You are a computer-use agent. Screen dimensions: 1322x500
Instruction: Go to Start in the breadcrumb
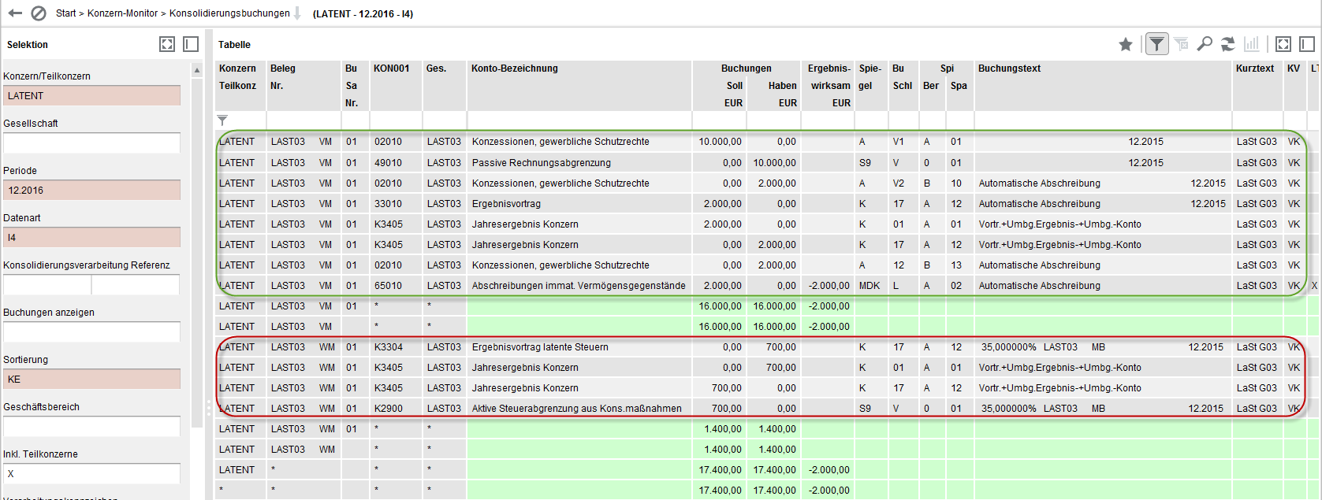point(66,13)
